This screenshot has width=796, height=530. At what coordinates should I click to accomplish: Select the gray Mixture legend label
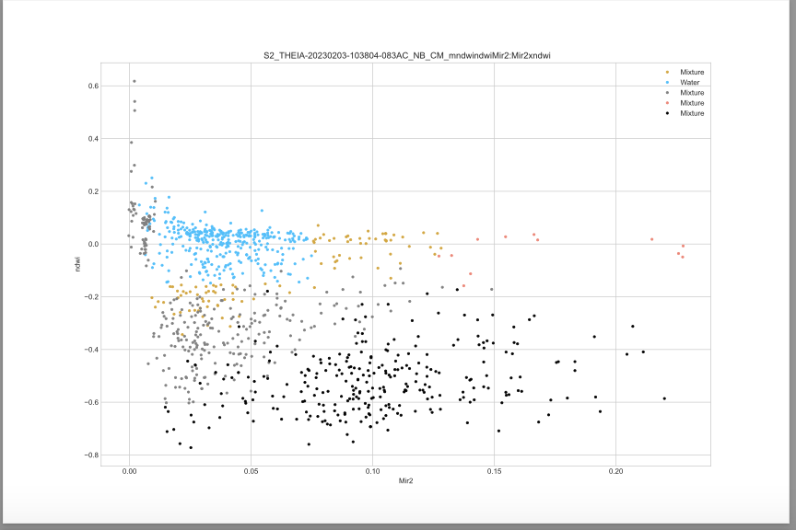click(x=692, y=93)
